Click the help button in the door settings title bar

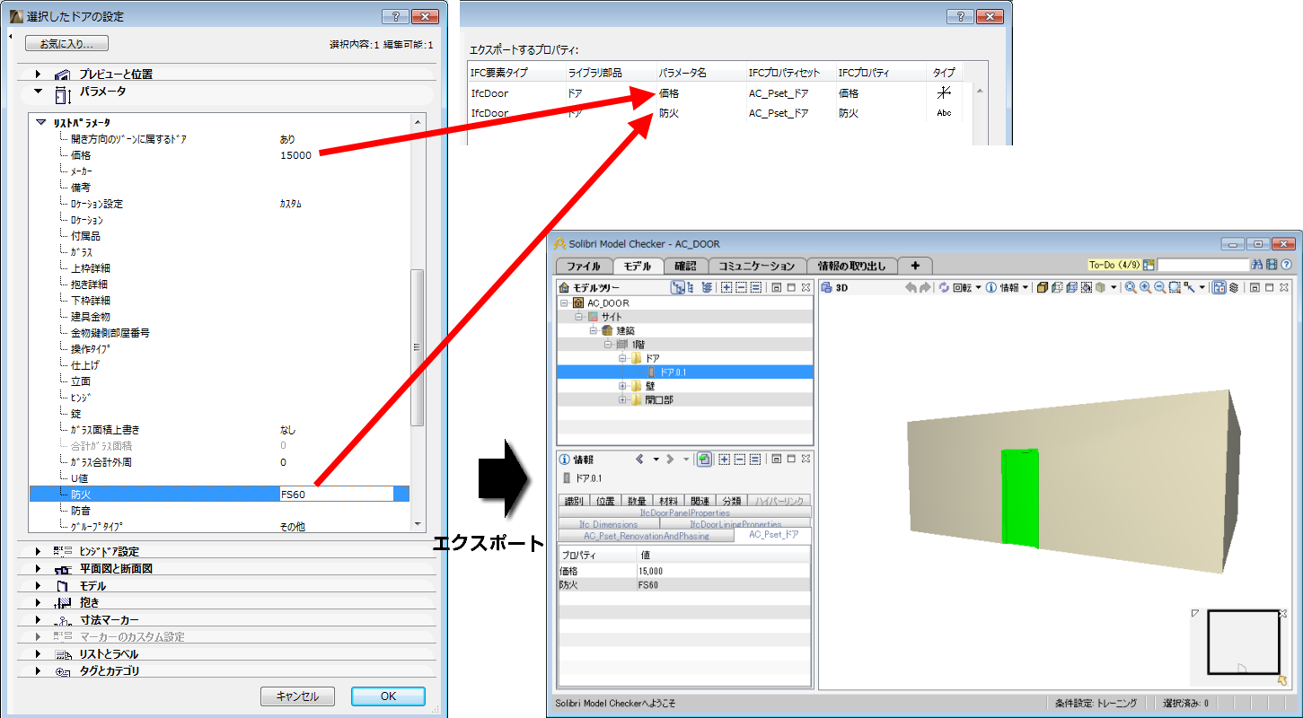pos(395,16)
